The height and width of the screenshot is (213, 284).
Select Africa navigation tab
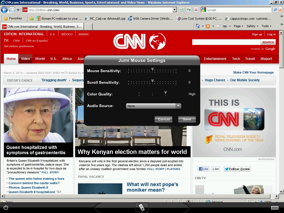click(x=67, y=59)
